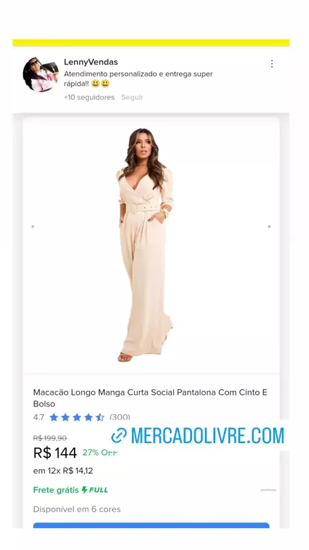
Task: Open the MERCADOLIVRE.COM link sticker
Action: pyautogui.click(x=198, y=435)
